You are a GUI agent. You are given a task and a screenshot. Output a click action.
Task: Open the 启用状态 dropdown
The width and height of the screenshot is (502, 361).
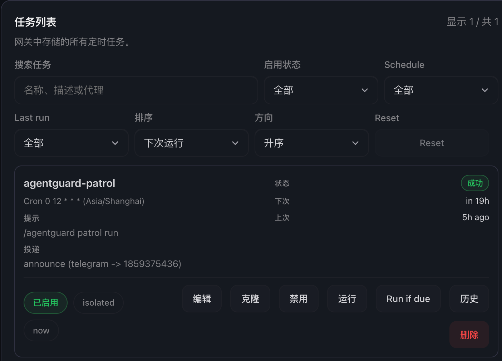click(321, 90)
